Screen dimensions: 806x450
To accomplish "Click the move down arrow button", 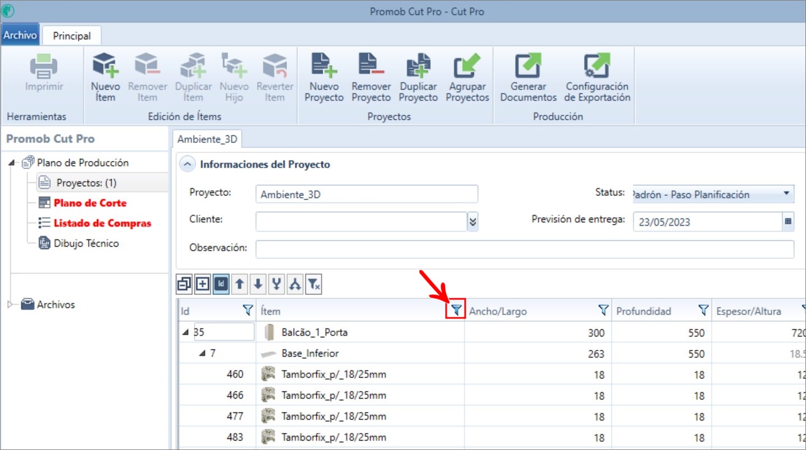I will pos(258,284).
